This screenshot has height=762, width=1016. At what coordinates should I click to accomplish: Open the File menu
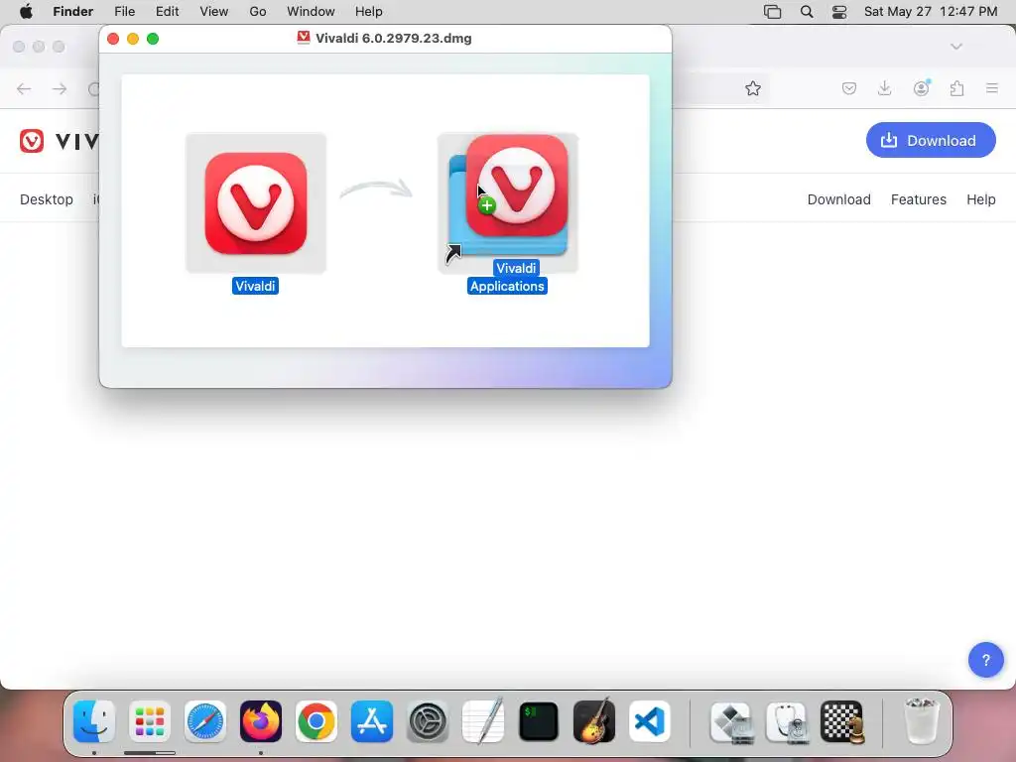[124, 12]
